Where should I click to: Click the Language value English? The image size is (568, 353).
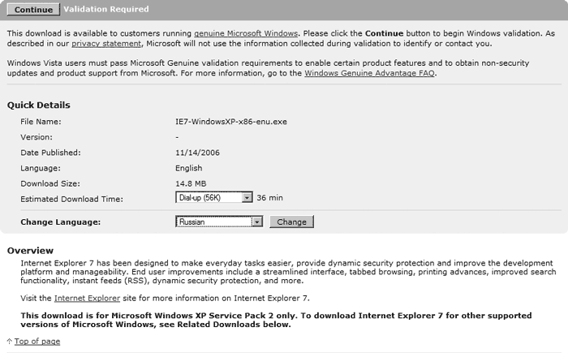189,168
